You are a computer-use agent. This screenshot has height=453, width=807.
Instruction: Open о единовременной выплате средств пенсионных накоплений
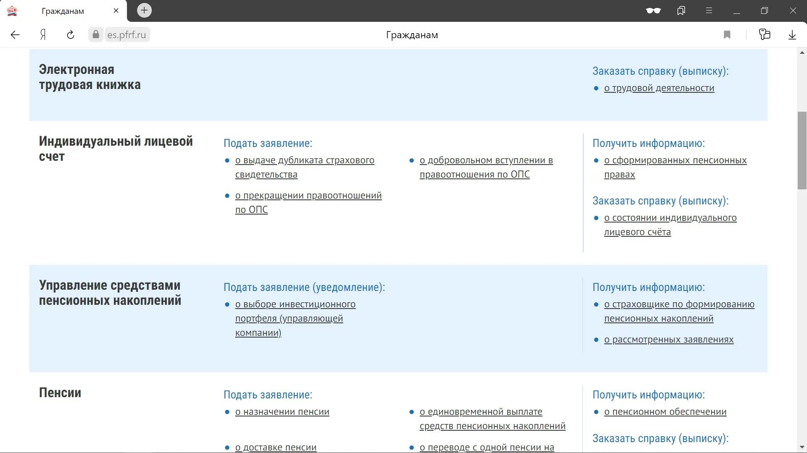pyautogui.click(x=492, y=419)
